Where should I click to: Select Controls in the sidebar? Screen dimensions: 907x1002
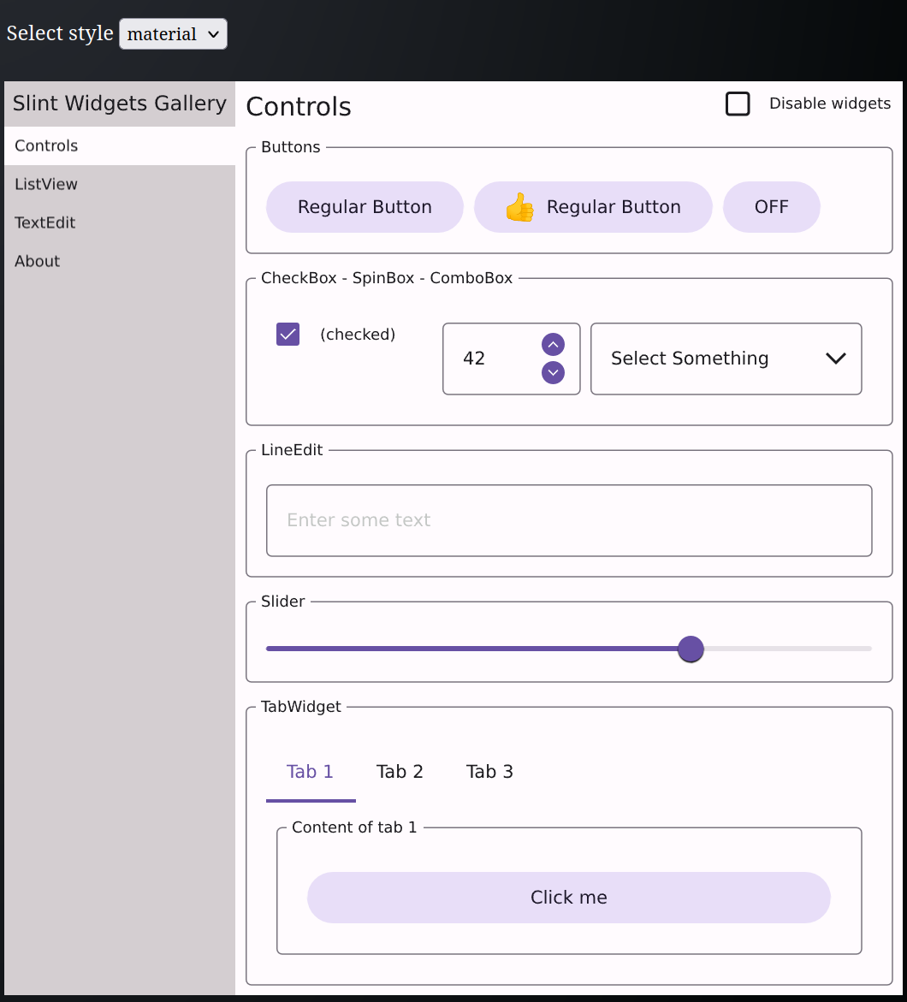(x=46, y=145)
